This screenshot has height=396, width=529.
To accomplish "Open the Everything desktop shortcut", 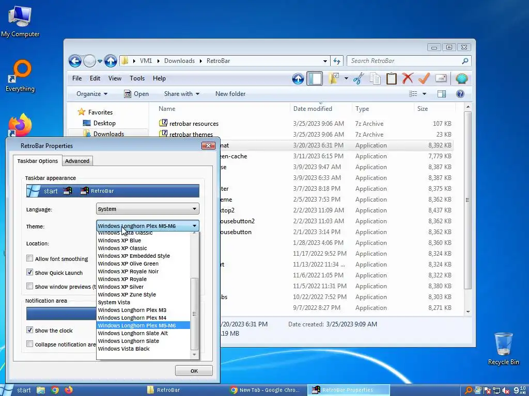I will [20, 76].
